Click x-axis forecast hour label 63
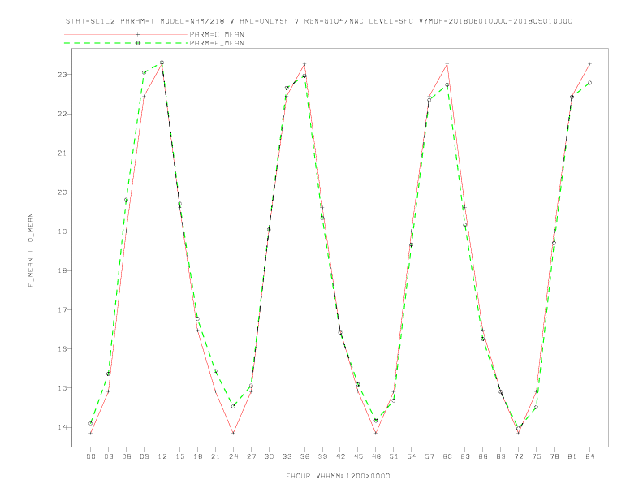 [465, 456]
